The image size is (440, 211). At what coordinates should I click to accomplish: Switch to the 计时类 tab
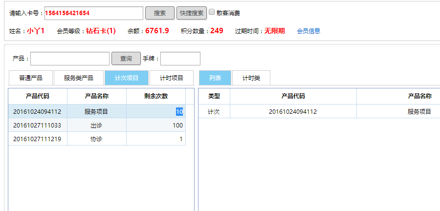[x=251, y=78]
